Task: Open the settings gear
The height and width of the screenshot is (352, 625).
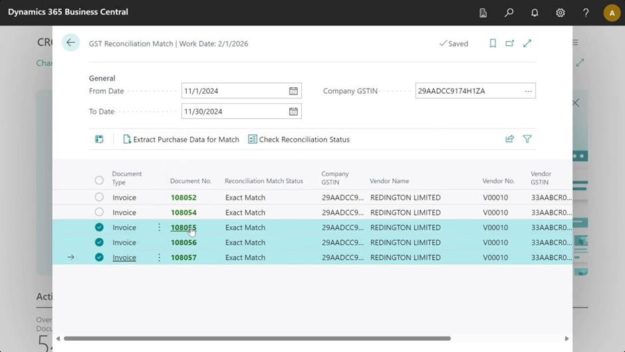Action: [561, 13]
